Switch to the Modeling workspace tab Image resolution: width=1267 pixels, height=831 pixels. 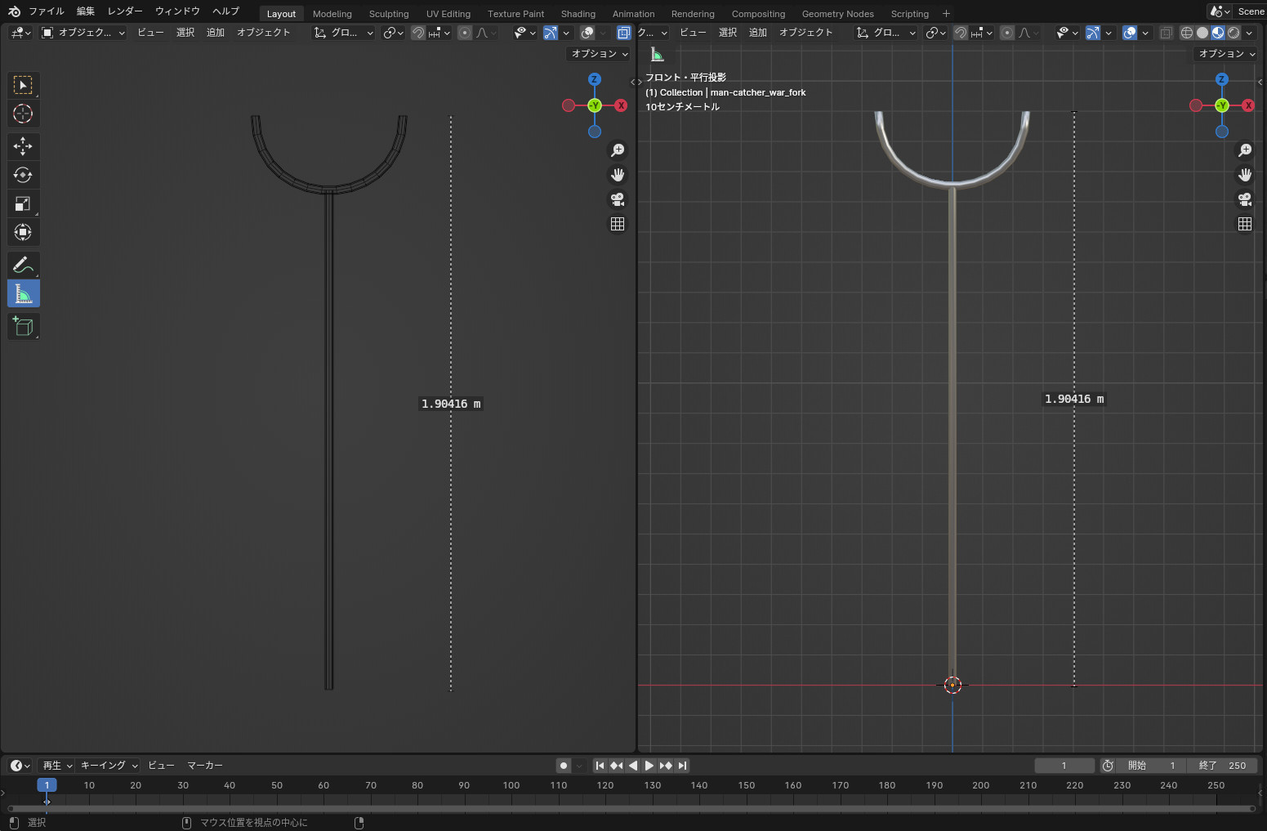(332, 14)
